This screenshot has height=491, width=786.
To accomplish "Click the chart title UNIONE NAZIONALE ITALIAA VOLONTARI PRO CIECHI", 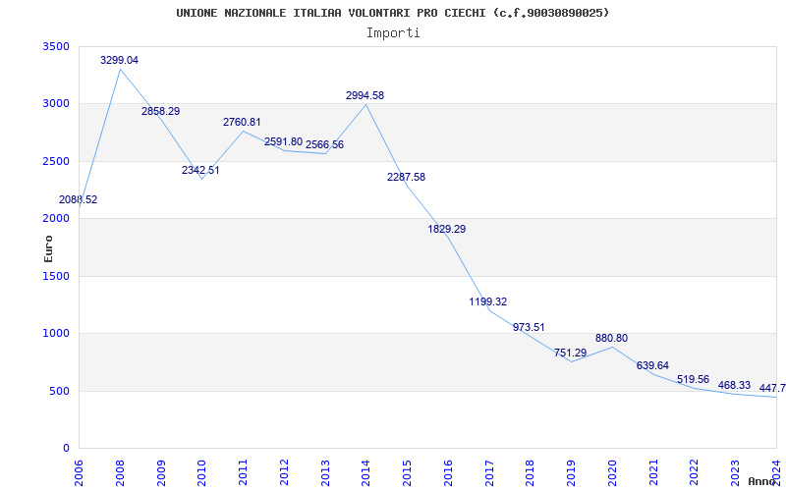I will coord(331,13).
